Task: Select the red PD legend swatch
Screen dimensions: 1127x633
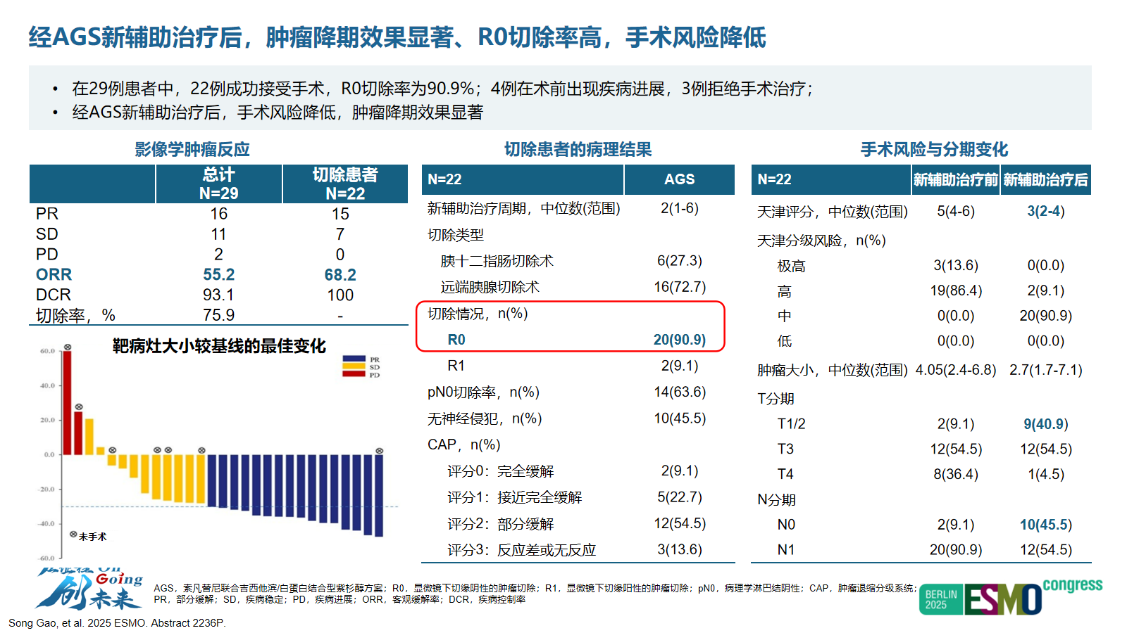Action: (x=354, y=374)
